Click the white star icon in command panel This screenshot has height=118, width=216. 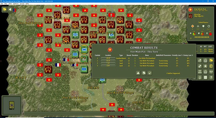[205, 66]
